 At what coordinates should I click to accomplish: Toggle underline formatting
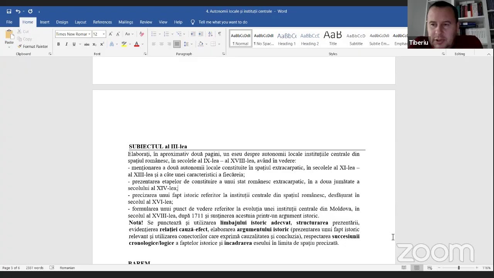(x=74, y=44)
